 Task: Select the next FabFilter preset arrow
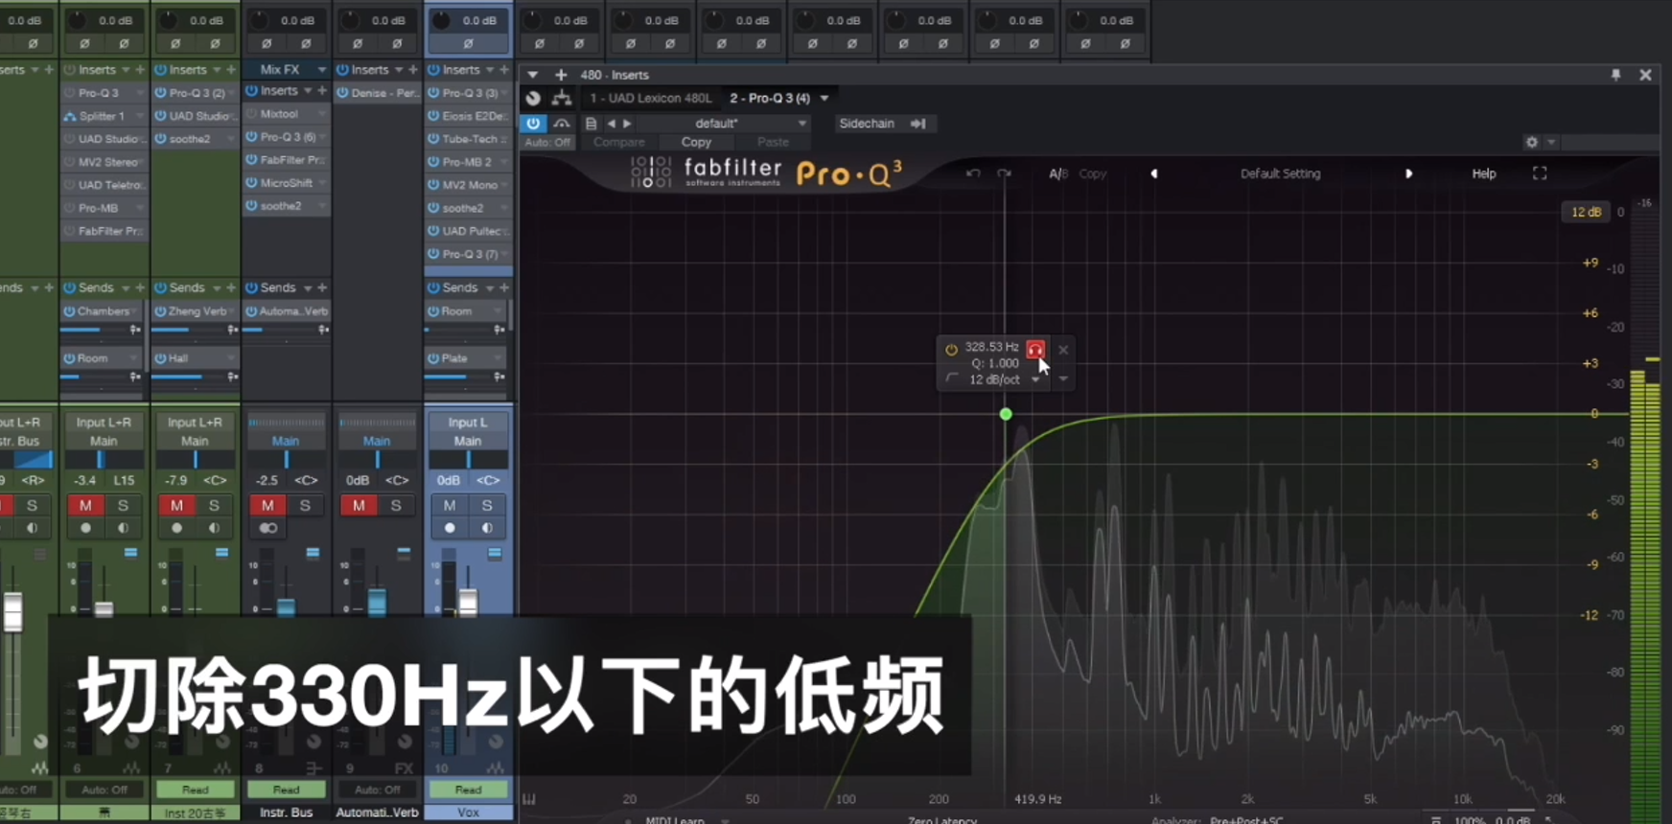[1408, 173]
